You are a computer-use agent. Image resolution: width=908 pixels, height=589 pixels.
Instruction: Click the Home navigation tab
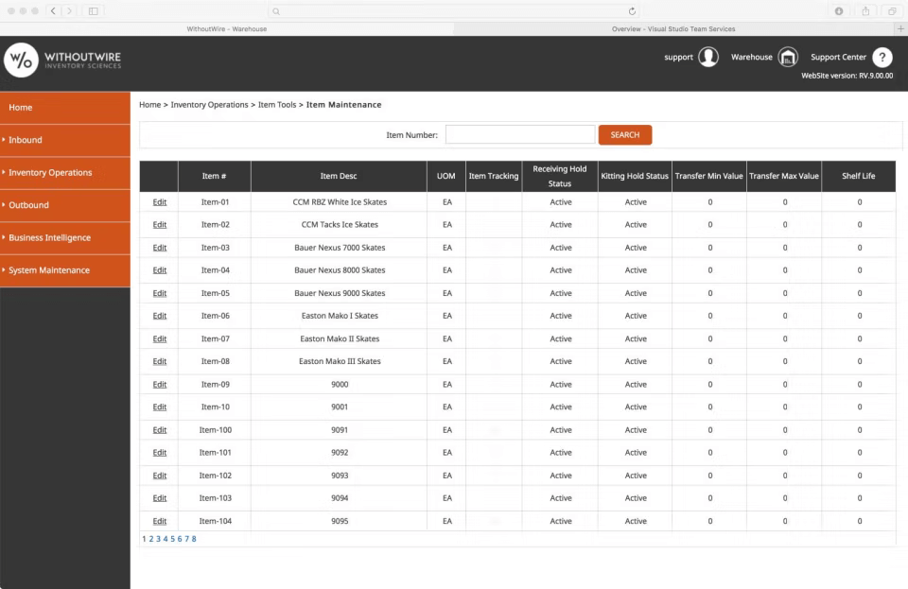[21, 107]
